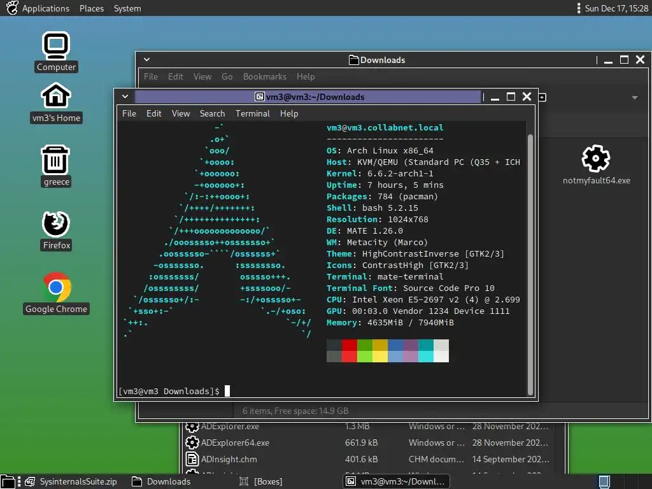Expand the dropdown arrow in Downloads toolbar
This screenshot has height=489, width=652.
click(635, 97)
